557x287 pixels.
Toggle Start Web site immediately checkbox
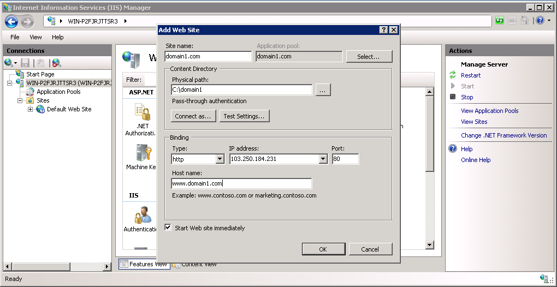pos(168,228)
